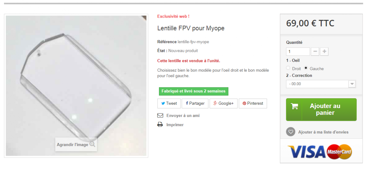This screenshot has height=173, width=372.
Task: Decrease quantity with minus button
Action: pos(315,52)
